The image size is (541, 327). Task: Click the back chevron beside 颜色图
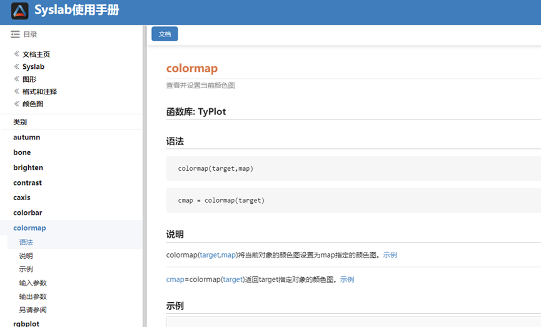pos(16,104)
